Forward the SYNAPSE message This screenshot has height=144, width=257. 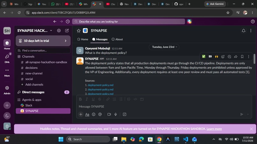coord(236,57)
